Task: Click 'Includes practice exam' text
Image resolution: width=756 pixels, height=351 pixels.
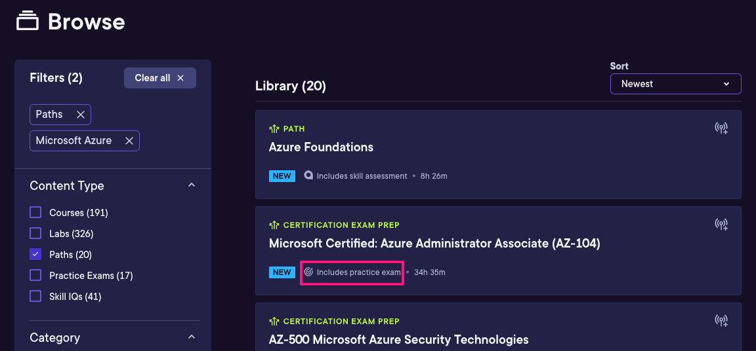Action: [x=359, y=272]
